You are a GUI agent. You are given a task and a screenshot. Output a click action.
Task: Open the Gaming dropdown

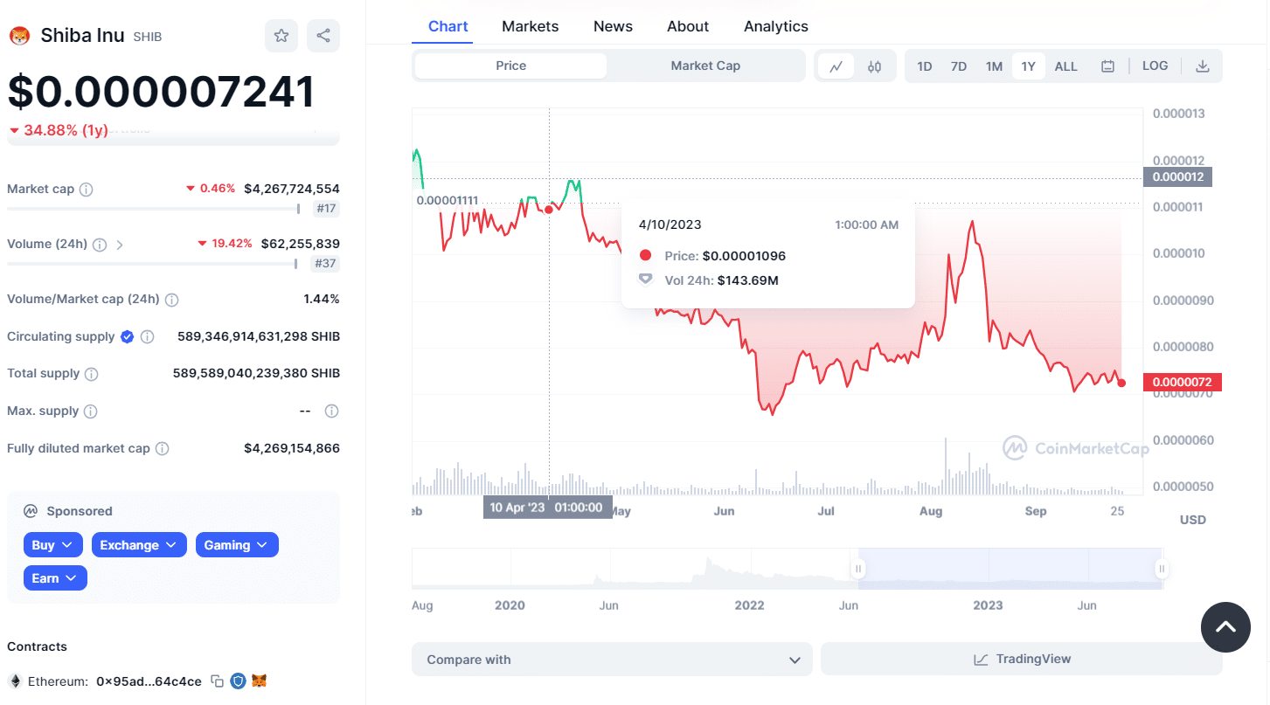point(237,545)
